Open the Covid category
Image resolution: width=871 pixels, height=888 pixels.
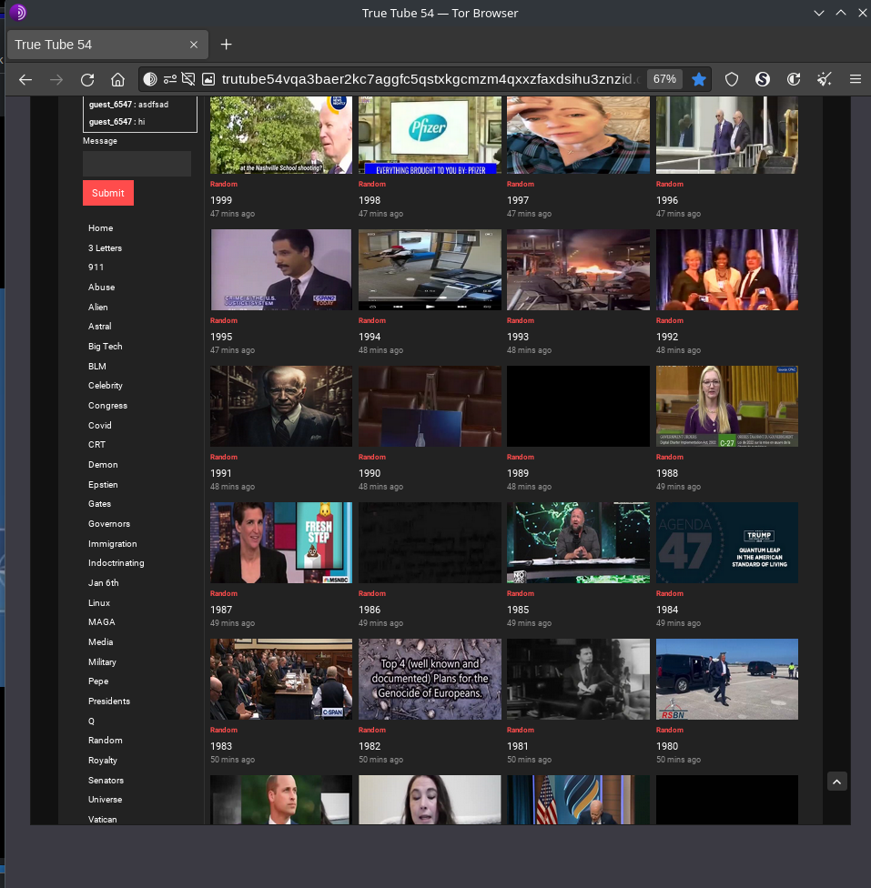point(100,425)
